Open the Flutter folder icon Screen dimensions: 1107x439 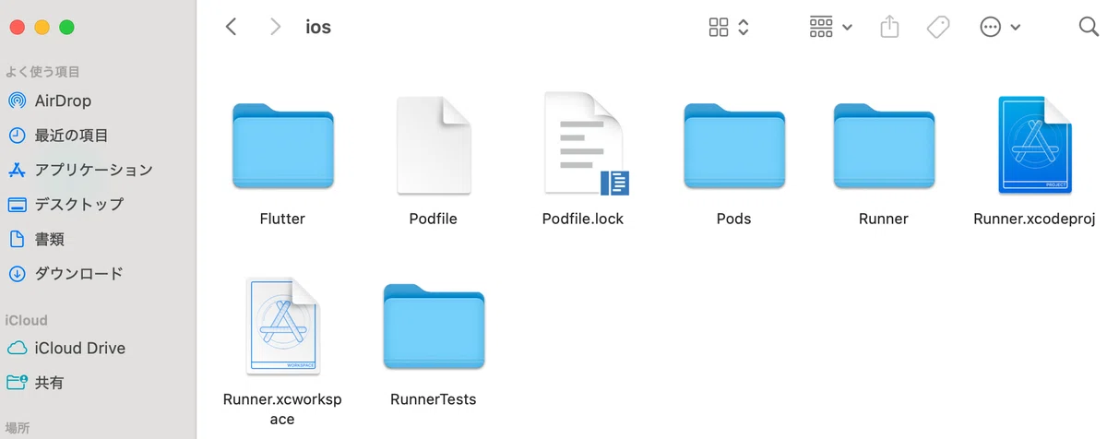point(282,148)
